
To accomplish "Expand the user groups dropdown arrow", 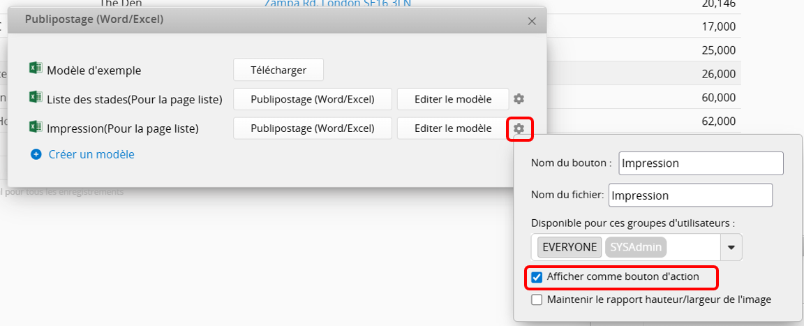I will 731,247.
